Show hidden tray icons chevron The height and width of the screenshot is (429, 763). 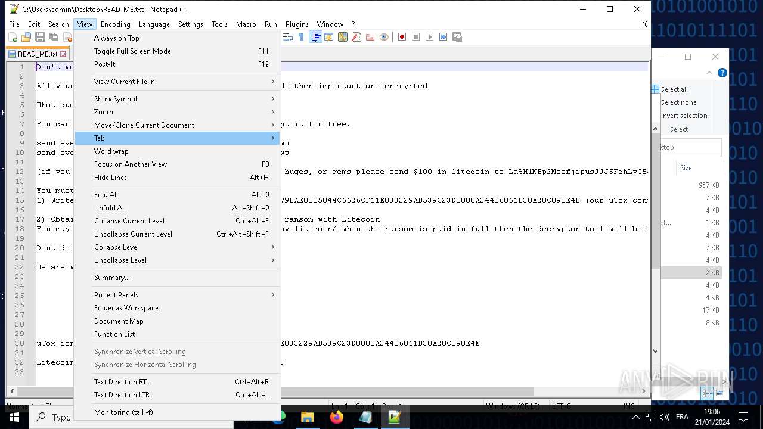click(x=636, y=417)
